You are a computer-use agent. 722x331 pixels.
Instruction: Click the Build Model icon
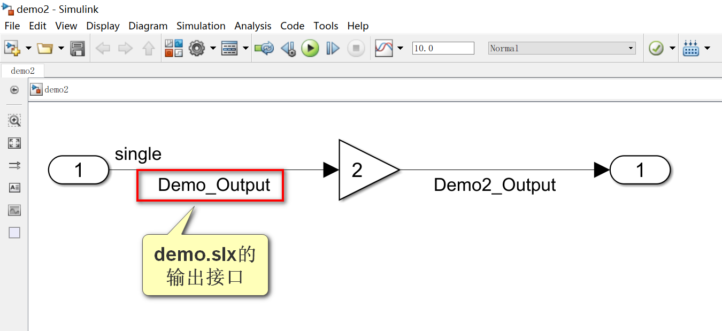click(x=691, y=48)
